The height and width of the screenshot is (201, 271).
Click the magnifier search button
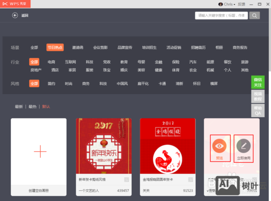tap(255, 16)
